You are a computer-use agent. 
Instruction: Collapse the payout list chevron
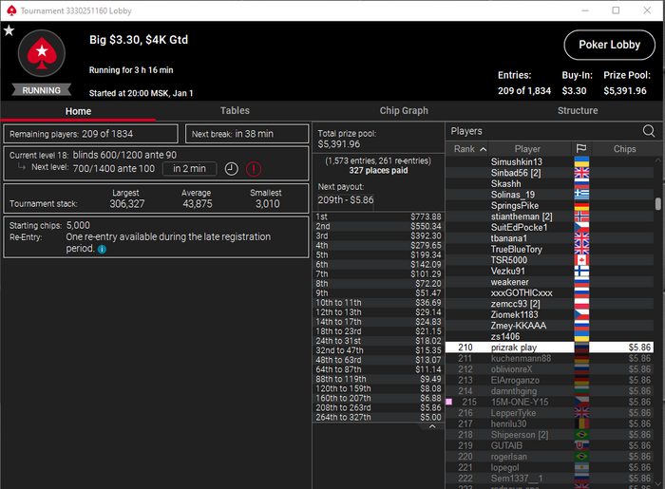pos(432,426)
